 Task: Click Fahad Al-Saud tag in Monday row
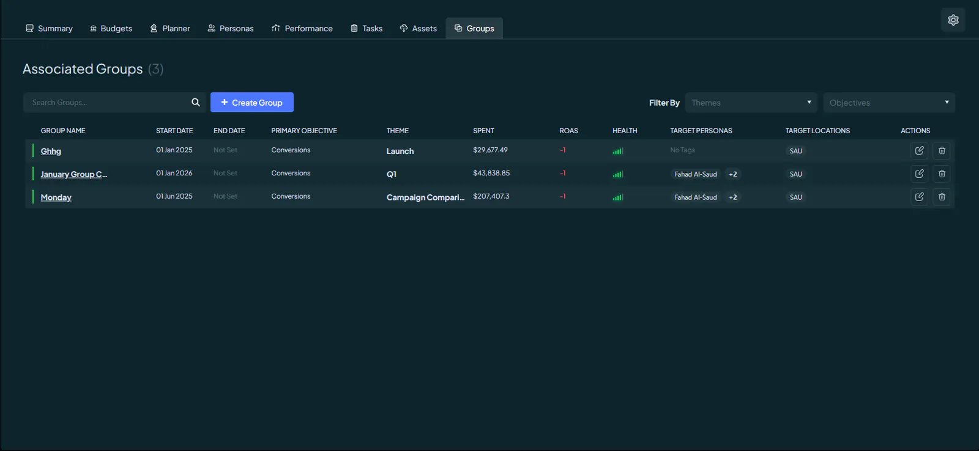pos(696,197)
